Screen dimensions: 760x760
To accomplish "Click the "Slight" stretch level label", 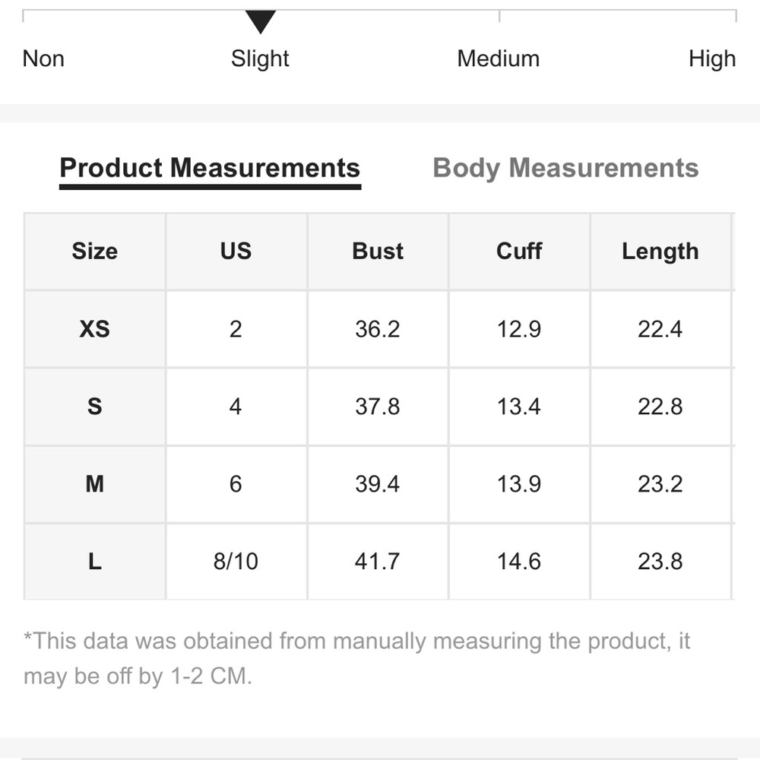I will pyautogui.click(x=260, y=59).
